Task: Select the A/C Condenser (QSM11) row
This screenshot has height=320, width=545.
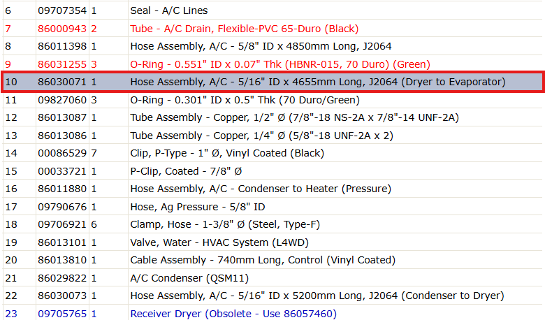Action: 272,278
